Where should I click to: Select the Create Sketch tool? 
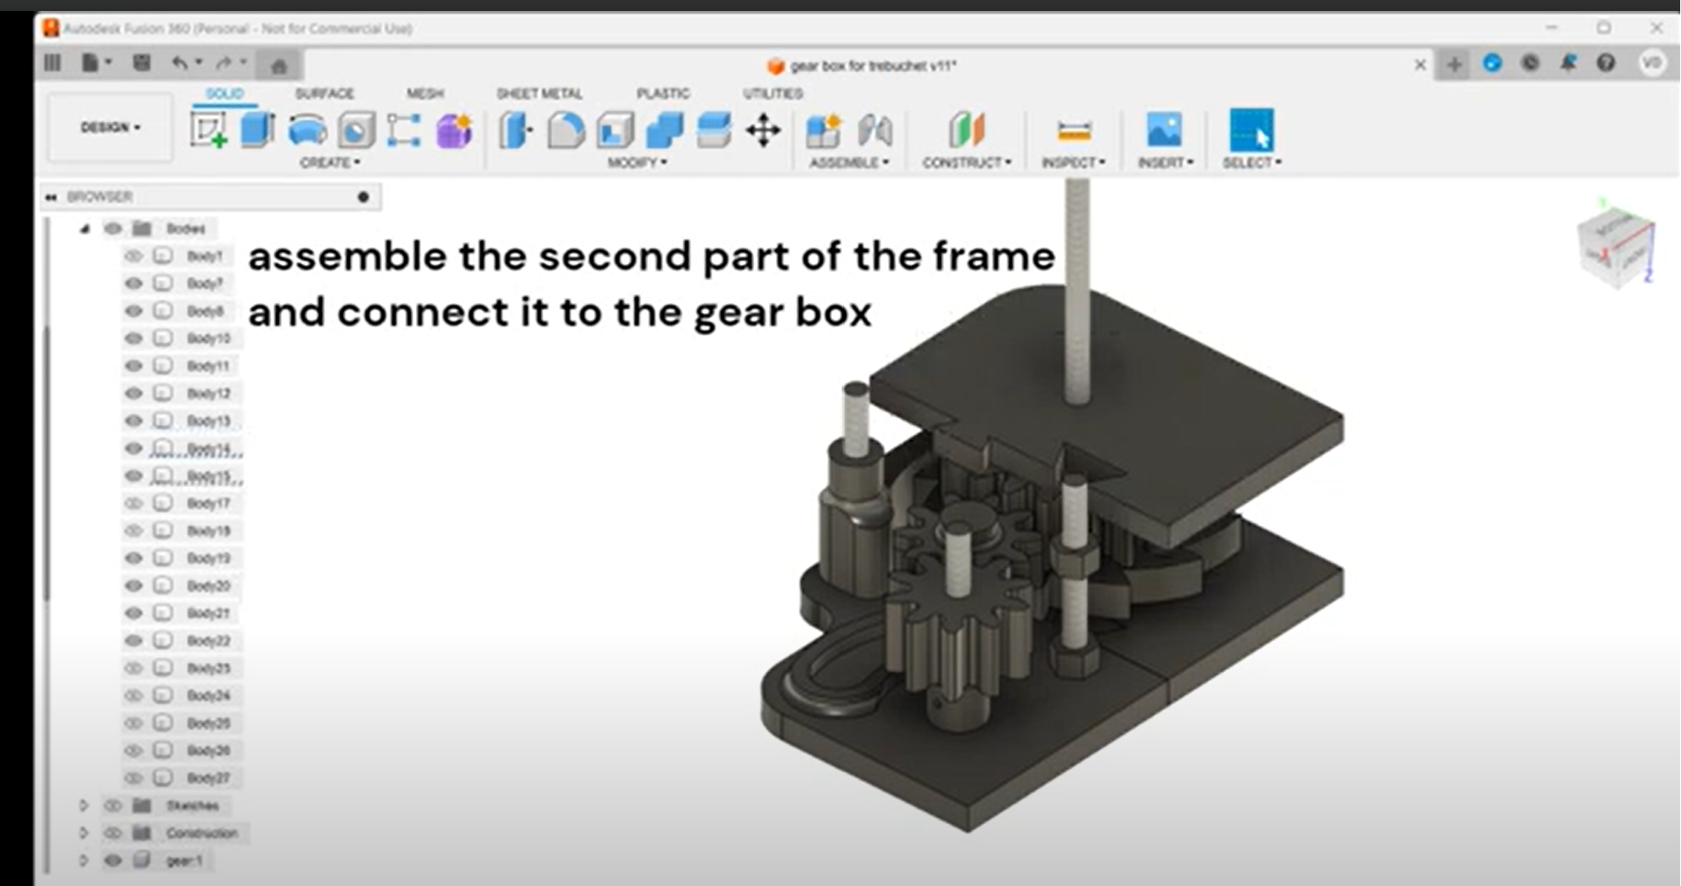point(206,129)
